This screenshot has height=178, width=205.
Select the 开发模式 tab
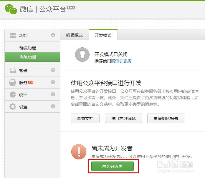tap(103, 35)
